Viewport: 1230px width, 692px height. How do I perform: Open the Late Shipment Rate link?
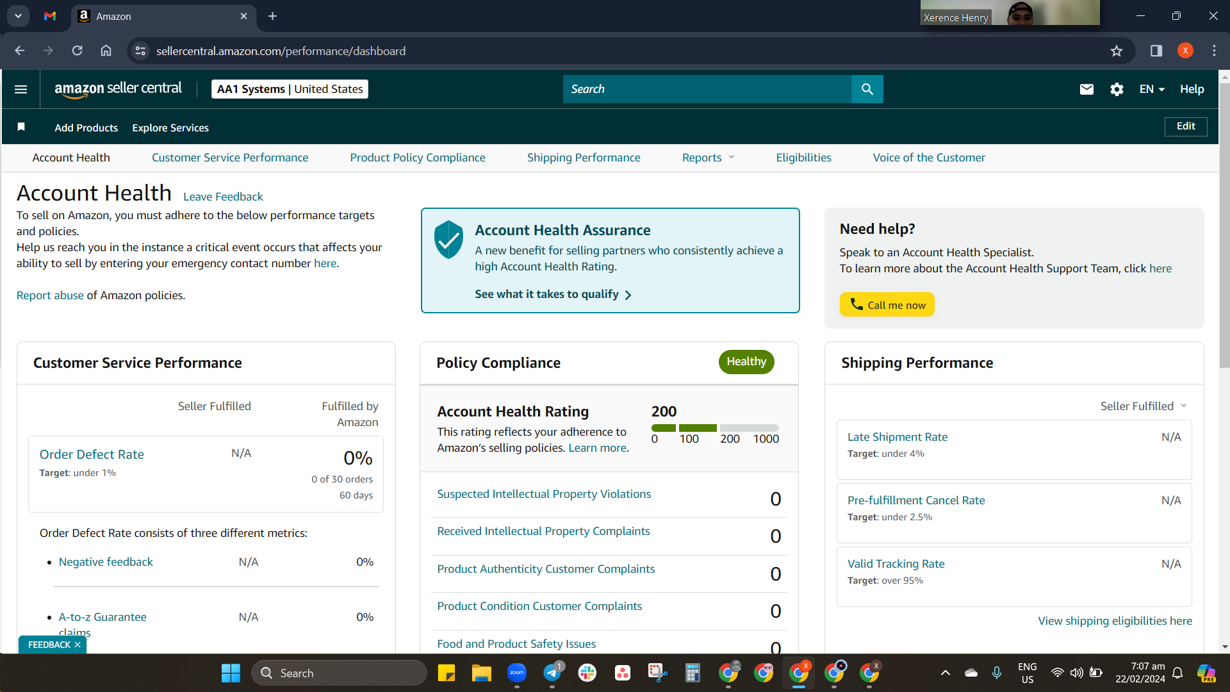[x=898, y=437]
